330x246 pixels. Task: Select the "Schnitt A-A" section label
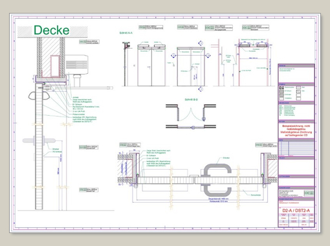126,33
